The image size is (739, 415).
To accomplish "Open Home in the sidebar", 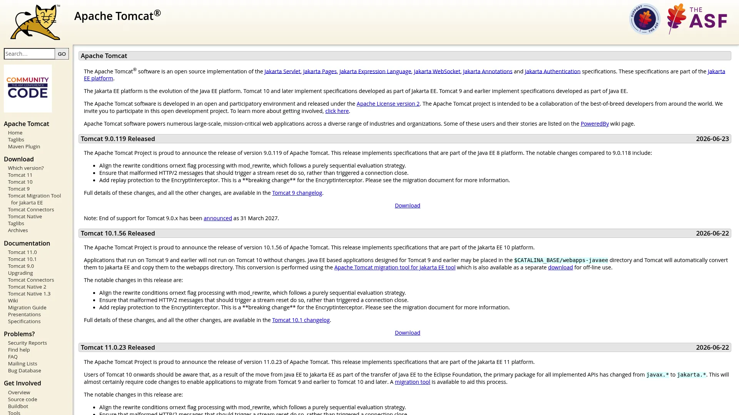I will [x=15, y=133].
